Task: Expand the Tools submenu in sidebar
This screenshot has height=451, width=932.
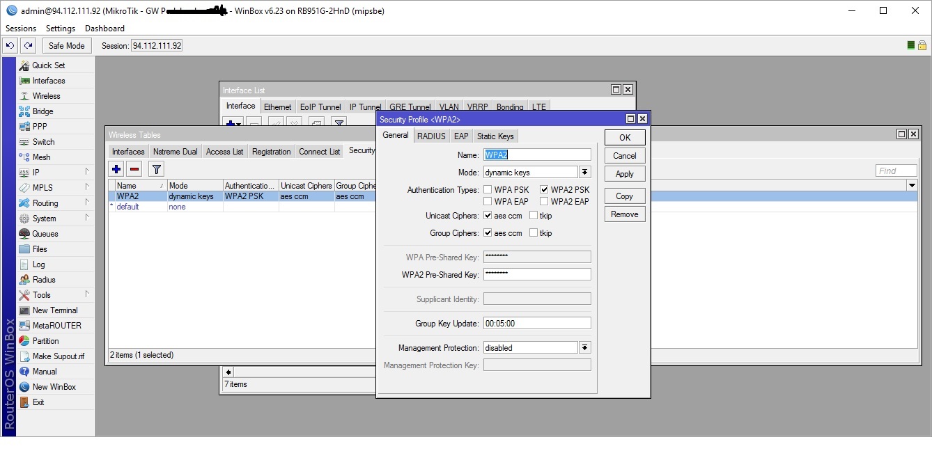Action: (x=87, y=294)
